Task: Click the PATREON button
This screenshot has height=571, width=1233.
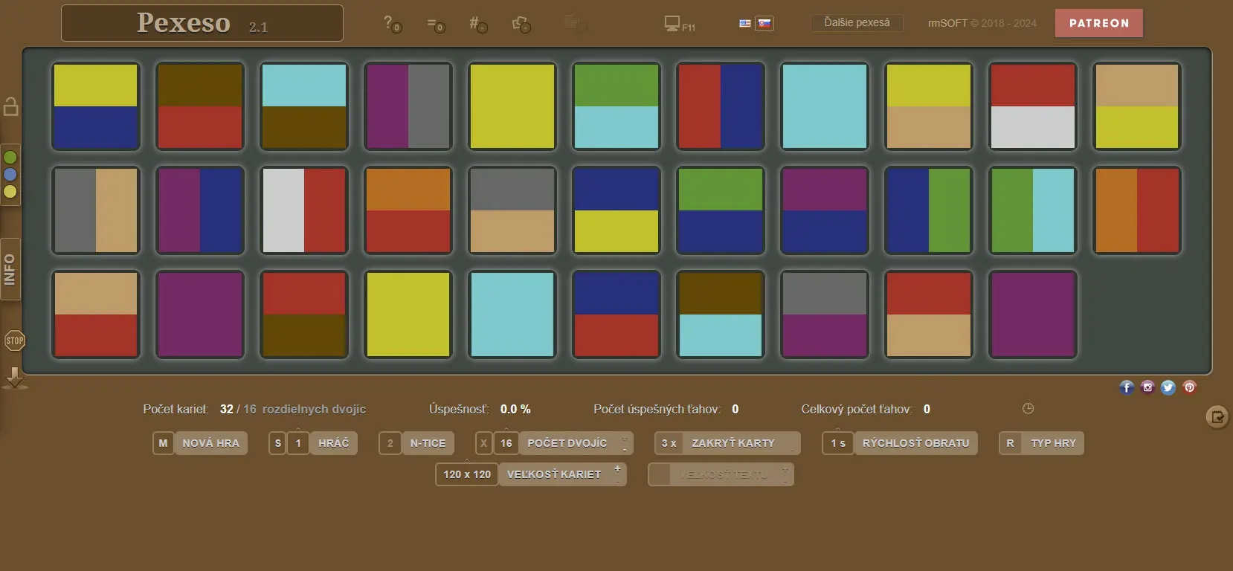Action: pos(1098,23)
